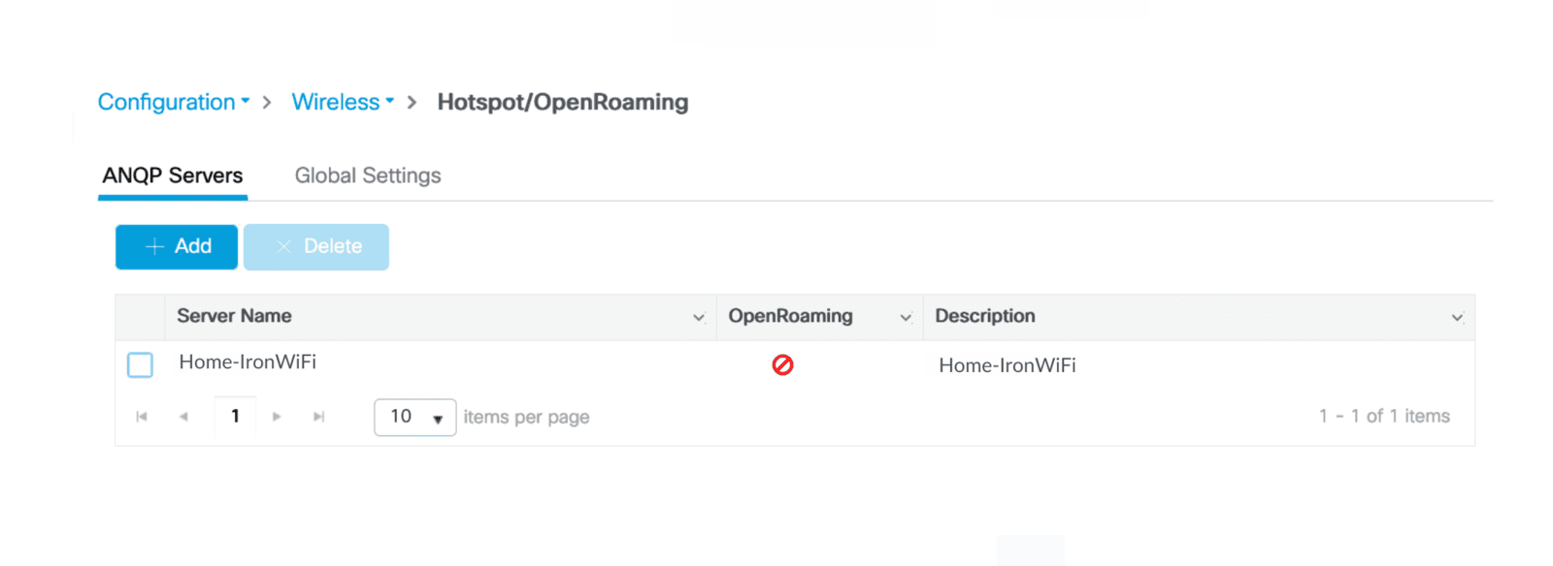Sort by the Server Name column header
The image size is (1553, 566).
click(x=234, y=316)
